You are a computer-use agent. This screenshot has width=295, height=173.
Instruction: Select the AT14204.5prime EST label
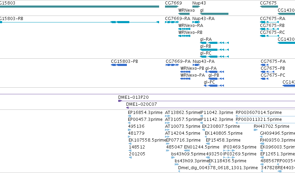(182, 133)
